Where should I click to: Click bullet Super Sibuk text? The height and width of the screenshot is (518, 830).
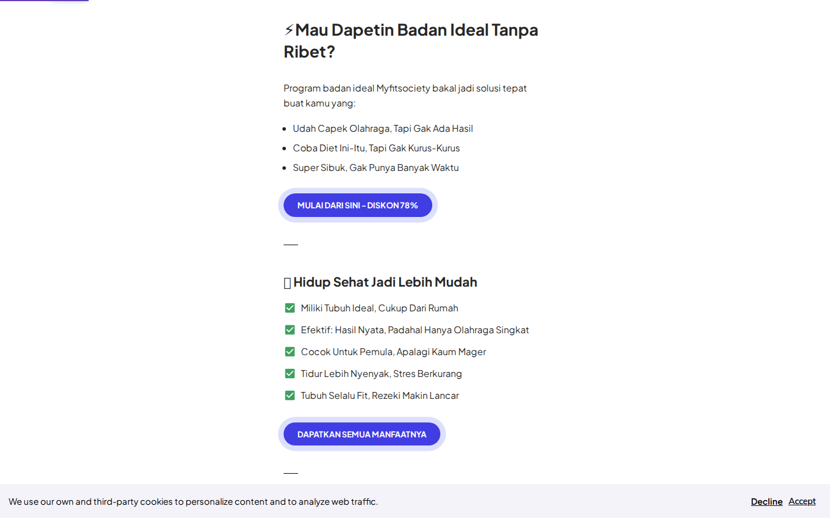[376, 167]
